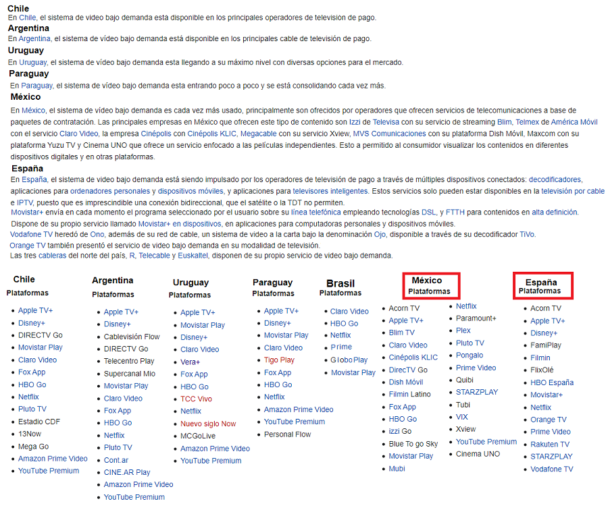Click the Prime link under Brasil
This screenshot has width=608, height=516.
coord(341,347)
